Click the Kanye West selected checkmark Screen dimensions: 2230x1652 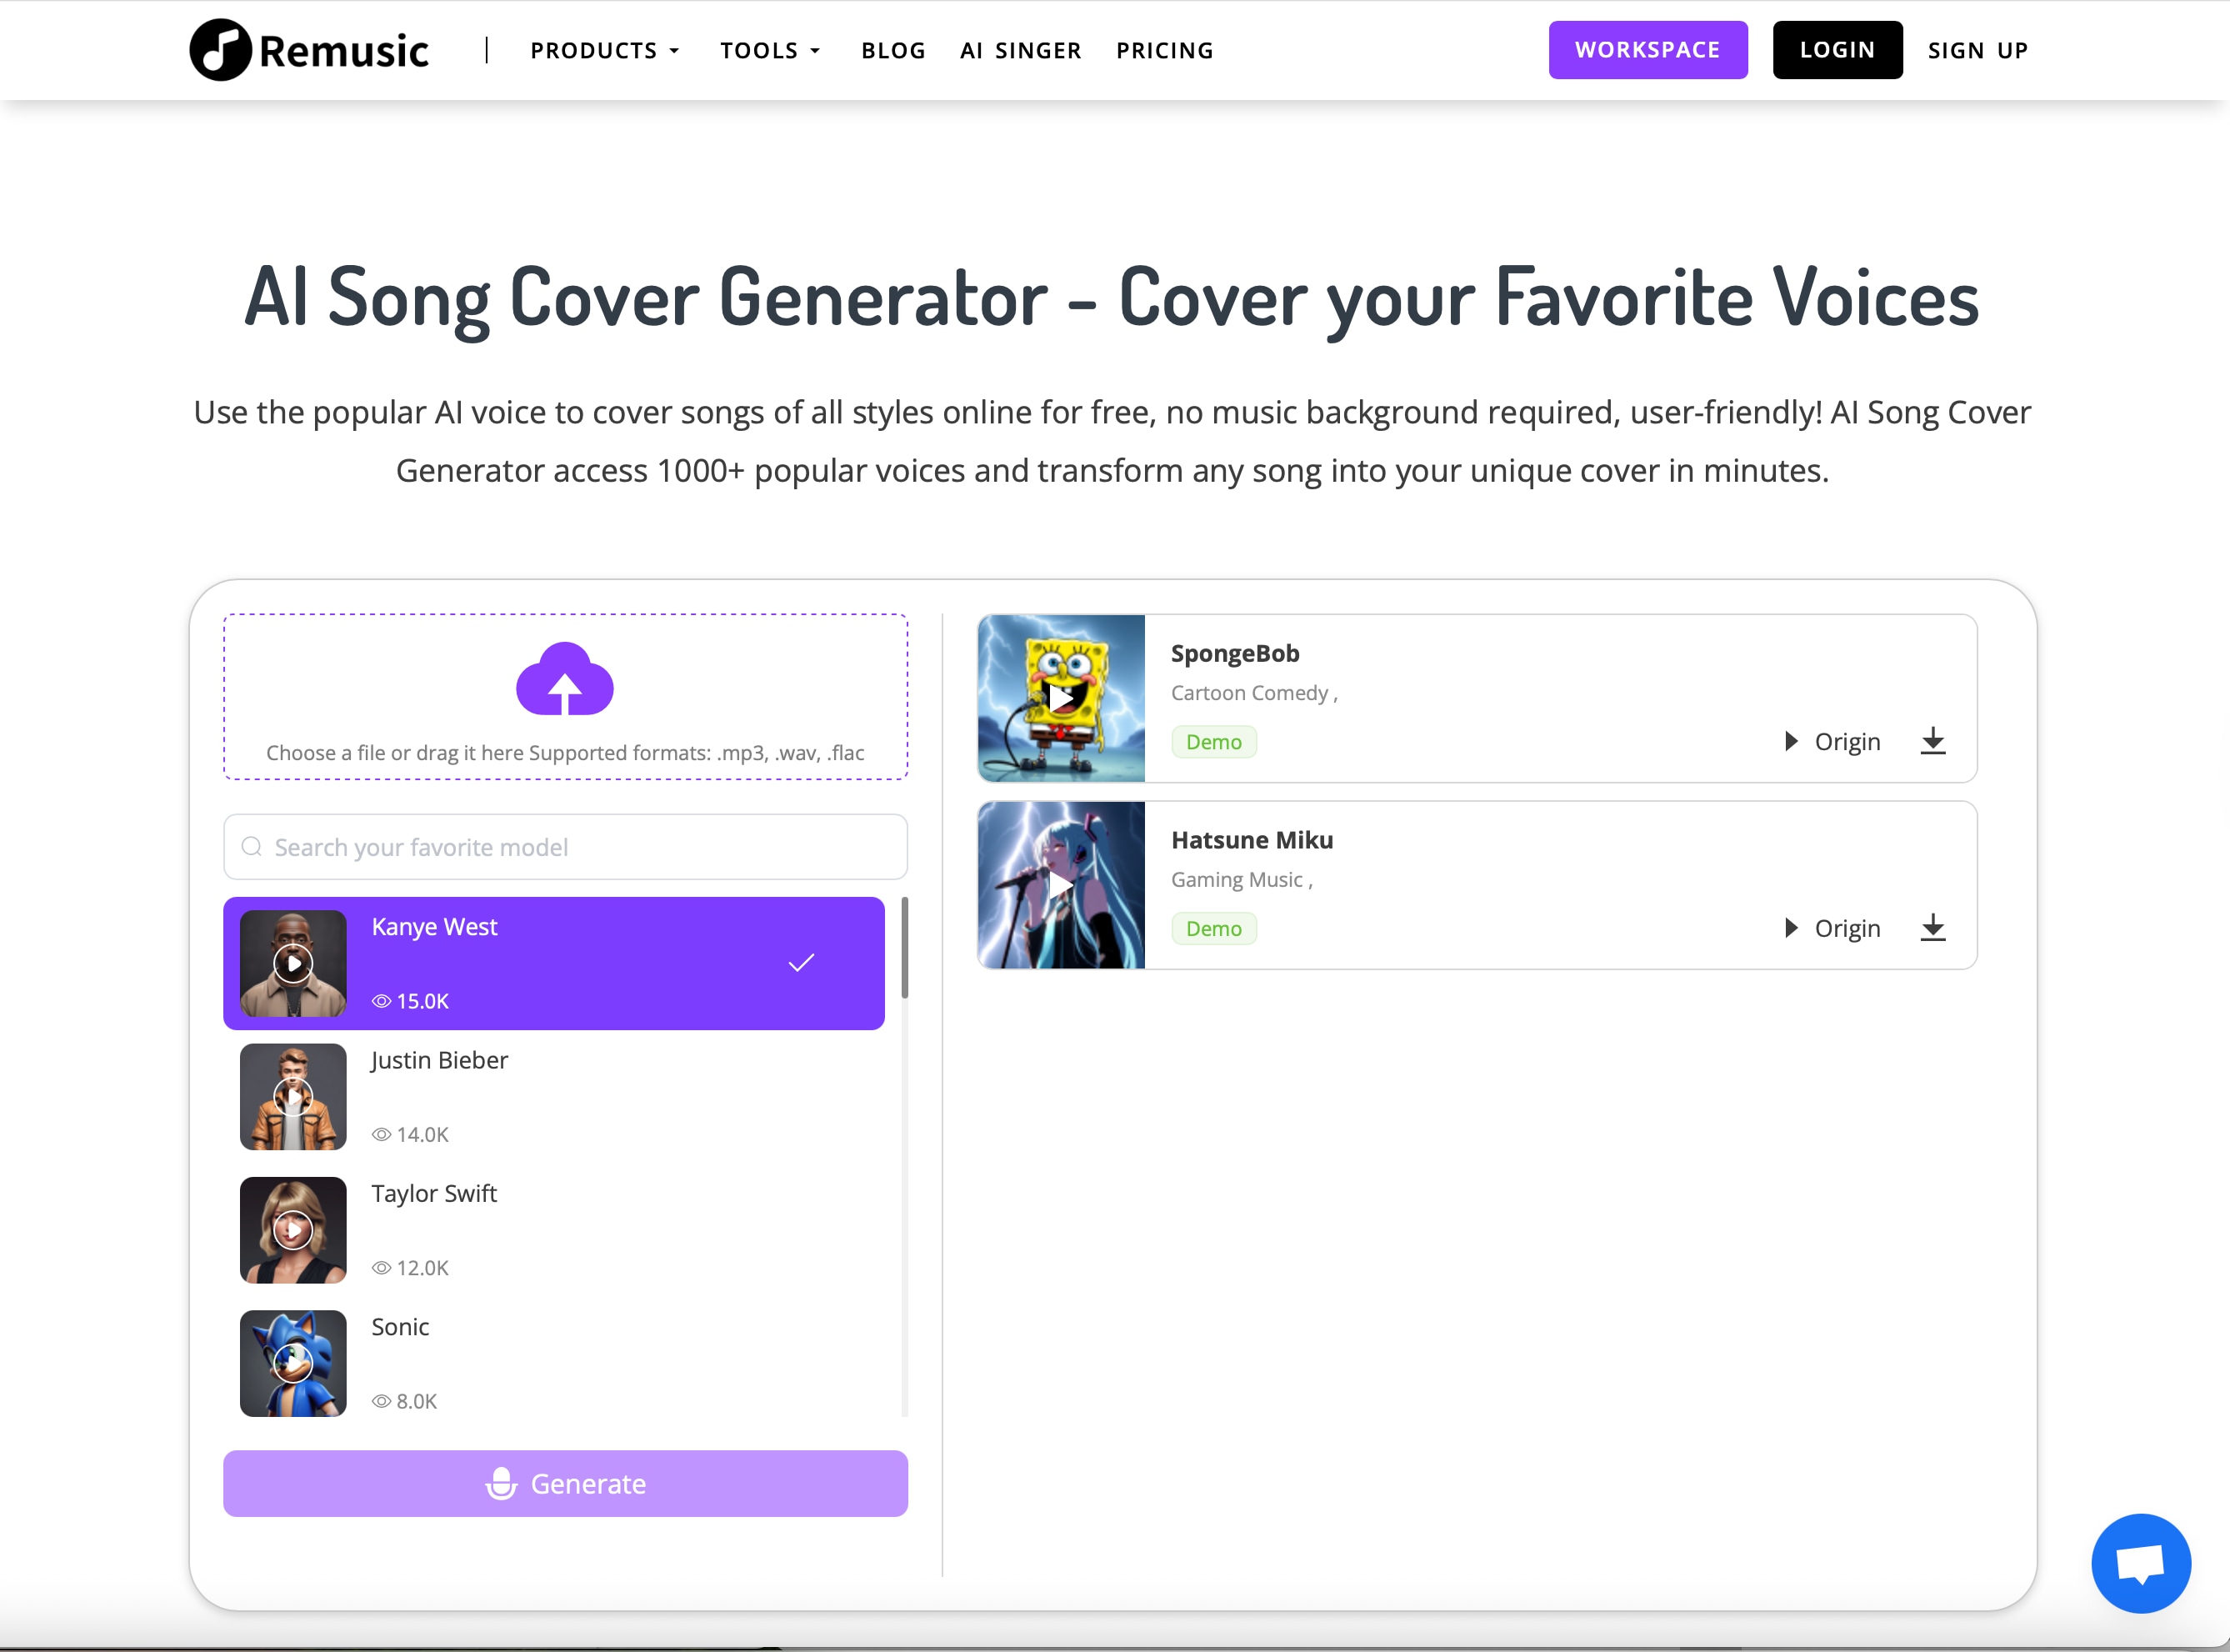pos(802,963)
